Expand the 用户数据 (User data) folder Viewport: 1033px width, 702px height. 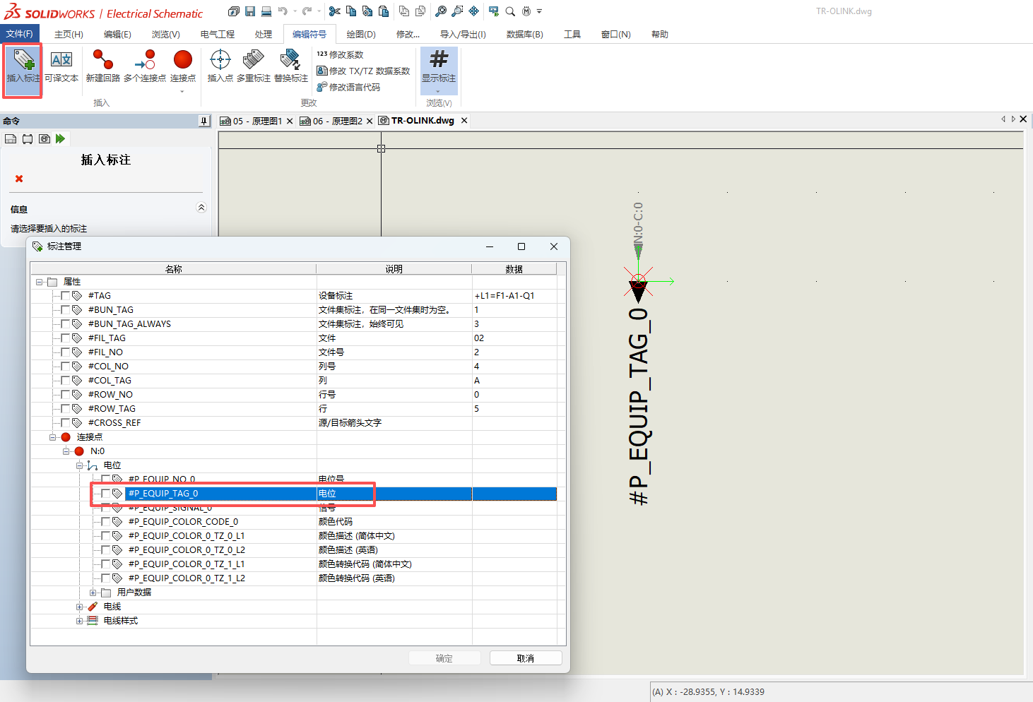[93, 593]
